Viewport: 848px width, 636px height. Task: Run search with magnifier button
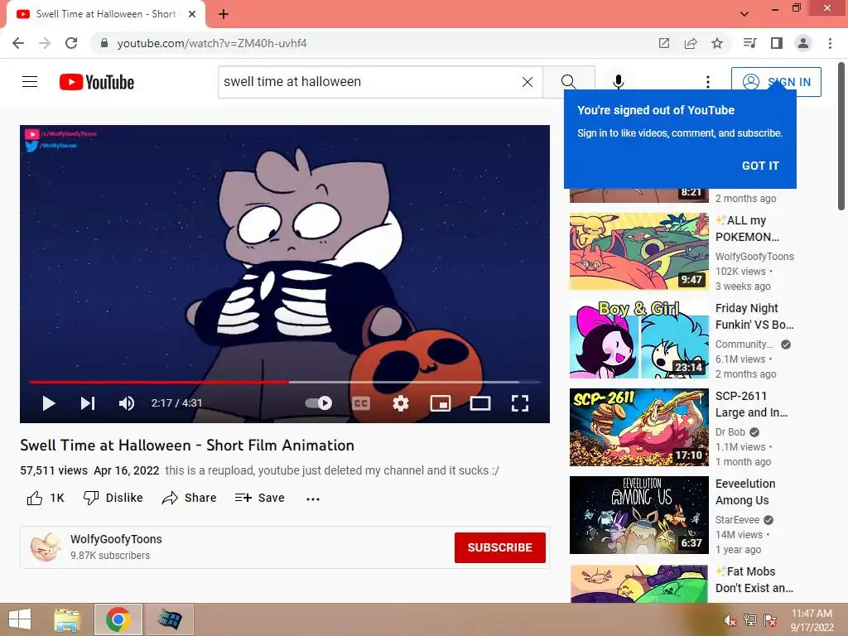pos(568,82)
